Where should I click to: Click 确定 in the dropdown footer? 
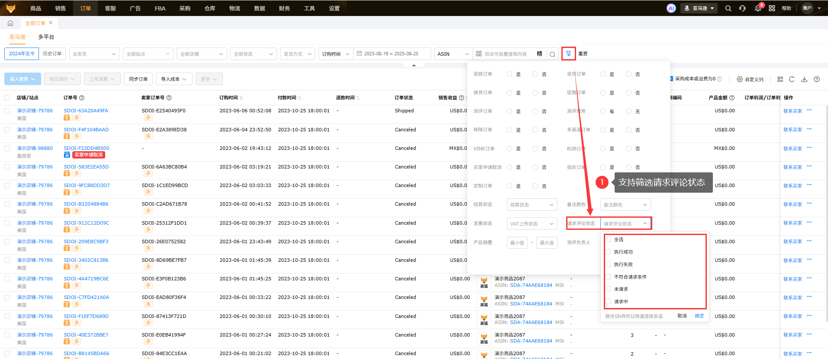[699, 316]
